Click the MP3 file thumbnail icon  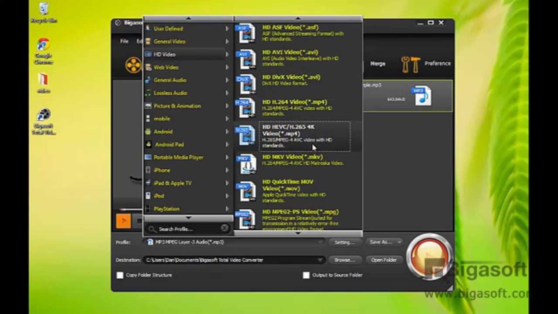click(x=422, y=96)
